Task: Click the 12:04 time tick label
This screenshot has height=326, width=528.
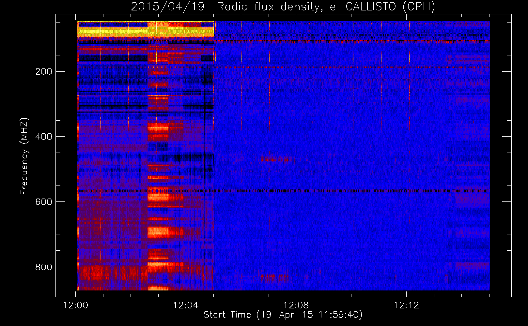Action: tap(186, 305)
